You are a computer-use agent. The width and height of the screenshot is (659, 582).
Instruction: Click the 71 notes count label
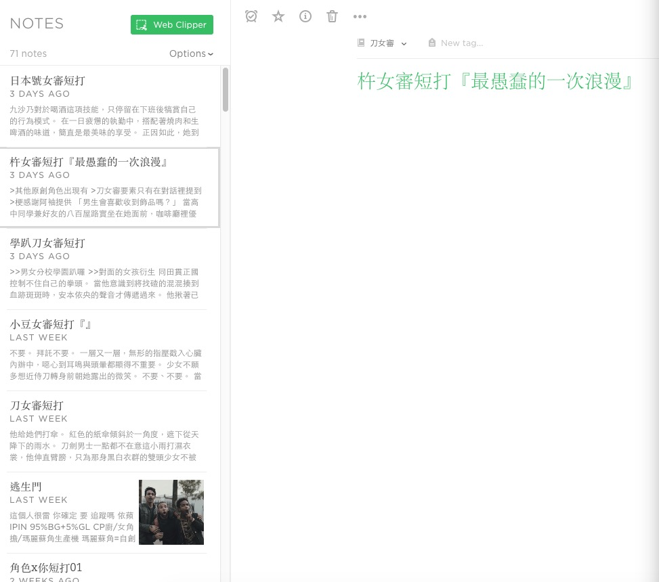point(28,53)
